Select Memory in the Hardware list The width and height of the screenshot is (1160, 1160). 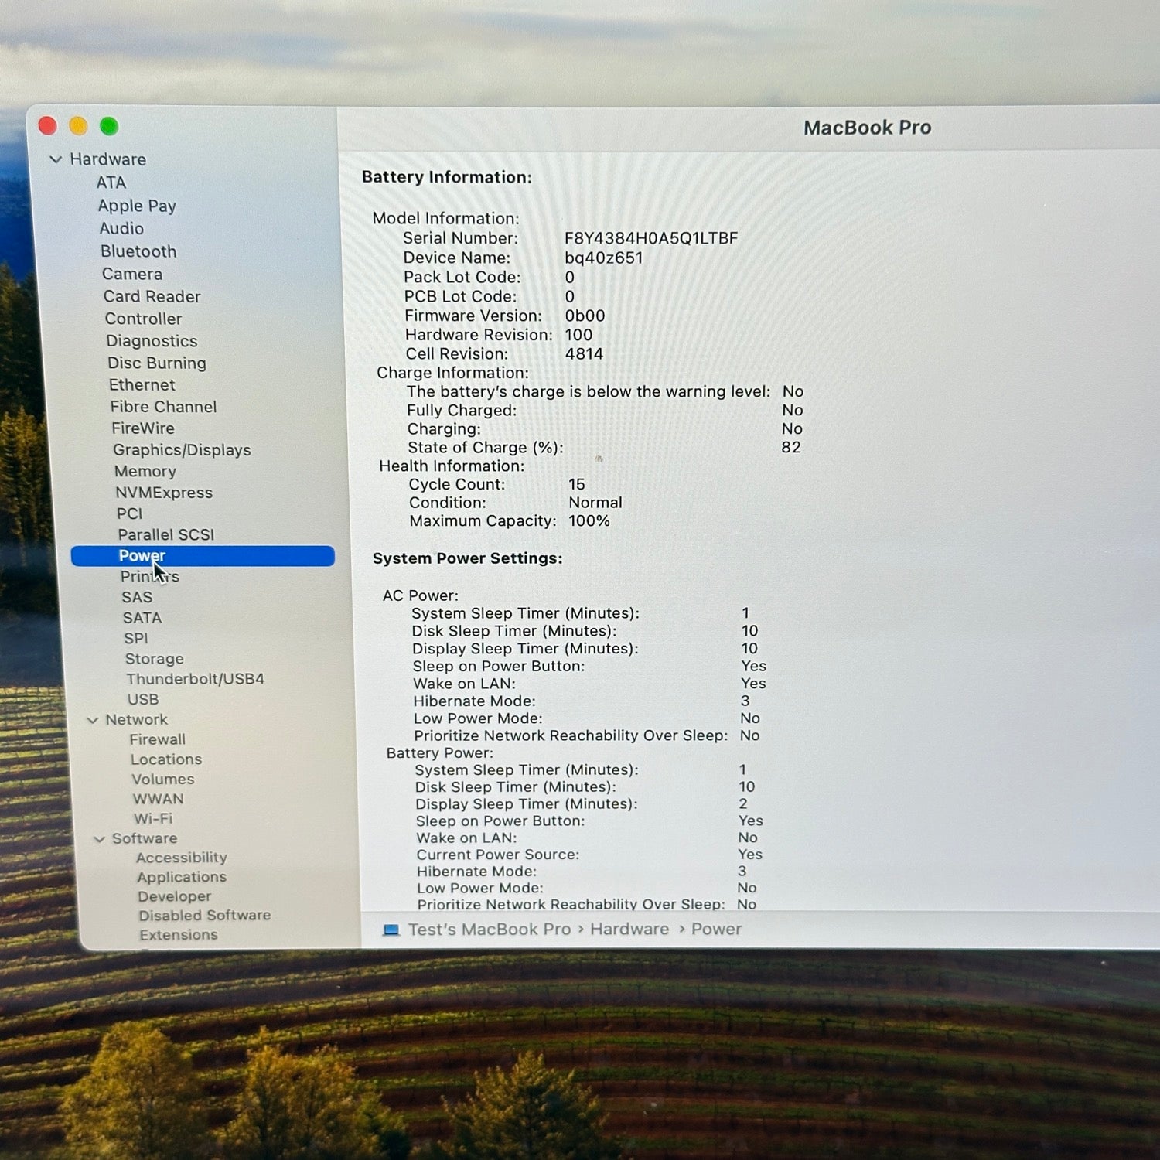[x=145, y=472]
